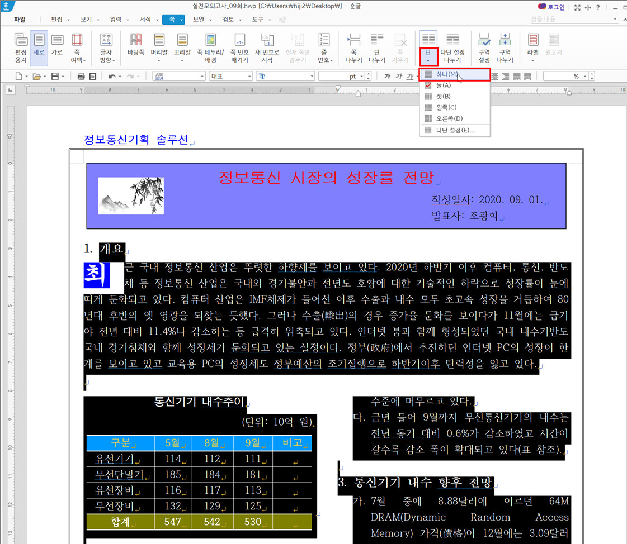627x544 pixels.
Task: Click the print preview icon
Action: (92, 77)
